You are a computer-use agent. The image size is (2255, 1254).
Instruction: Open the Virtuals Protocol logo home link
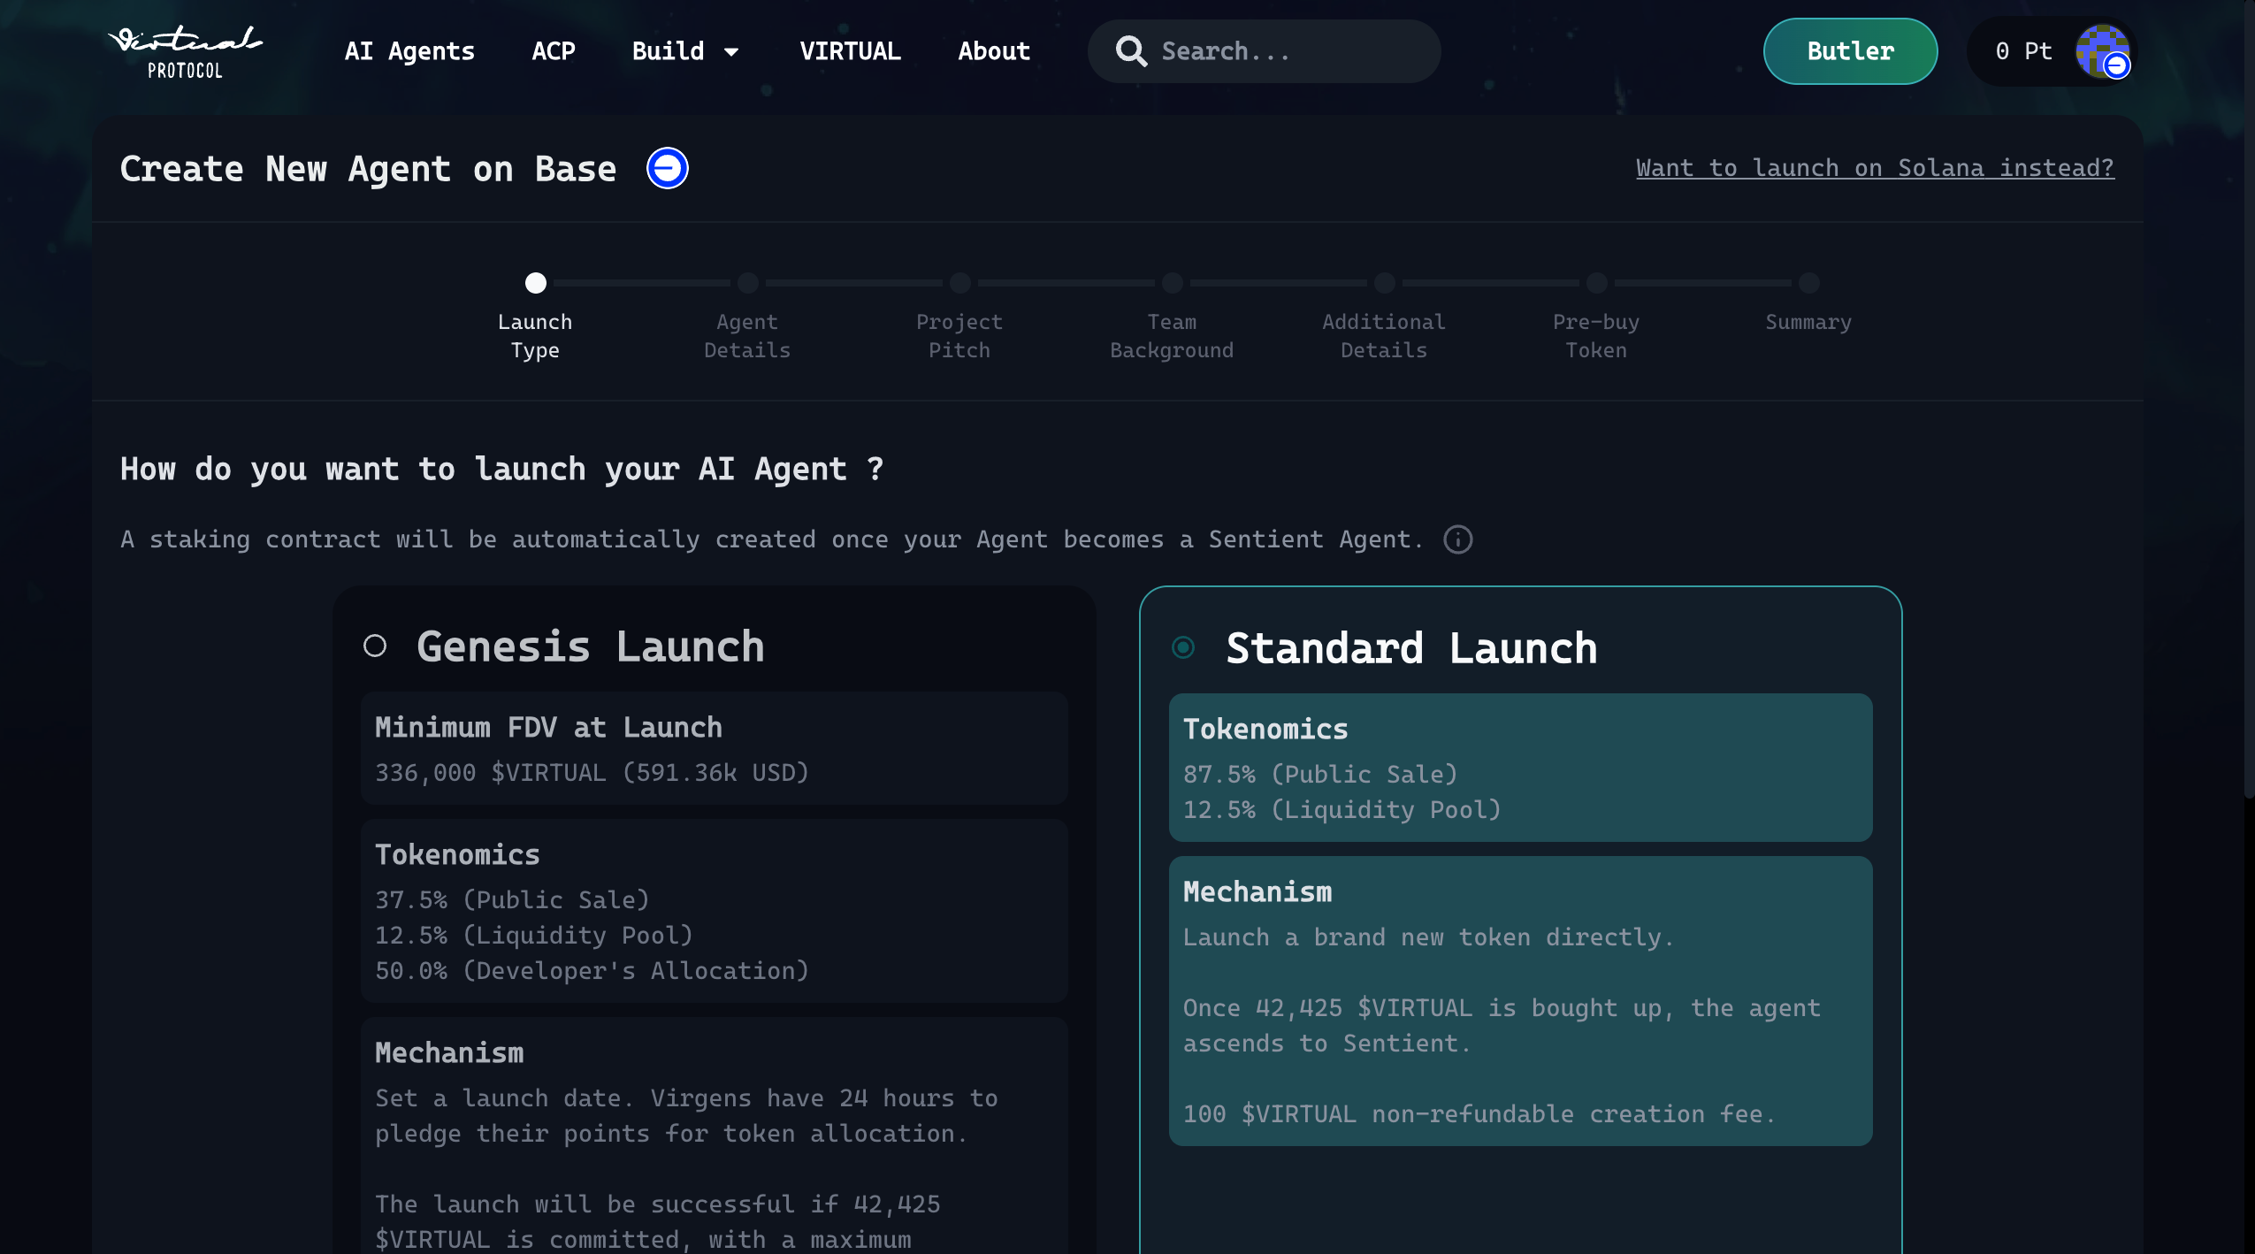click(185, 51)
